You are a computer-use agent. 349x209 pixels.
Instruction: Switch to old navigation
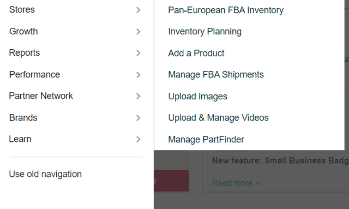45,174
